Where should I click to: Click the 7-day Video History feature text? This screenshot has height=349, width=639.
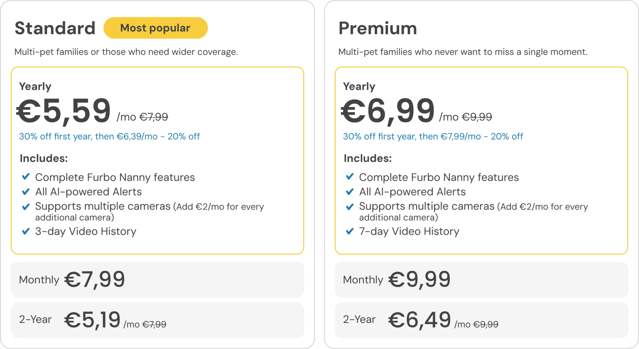tap(409, 231)
